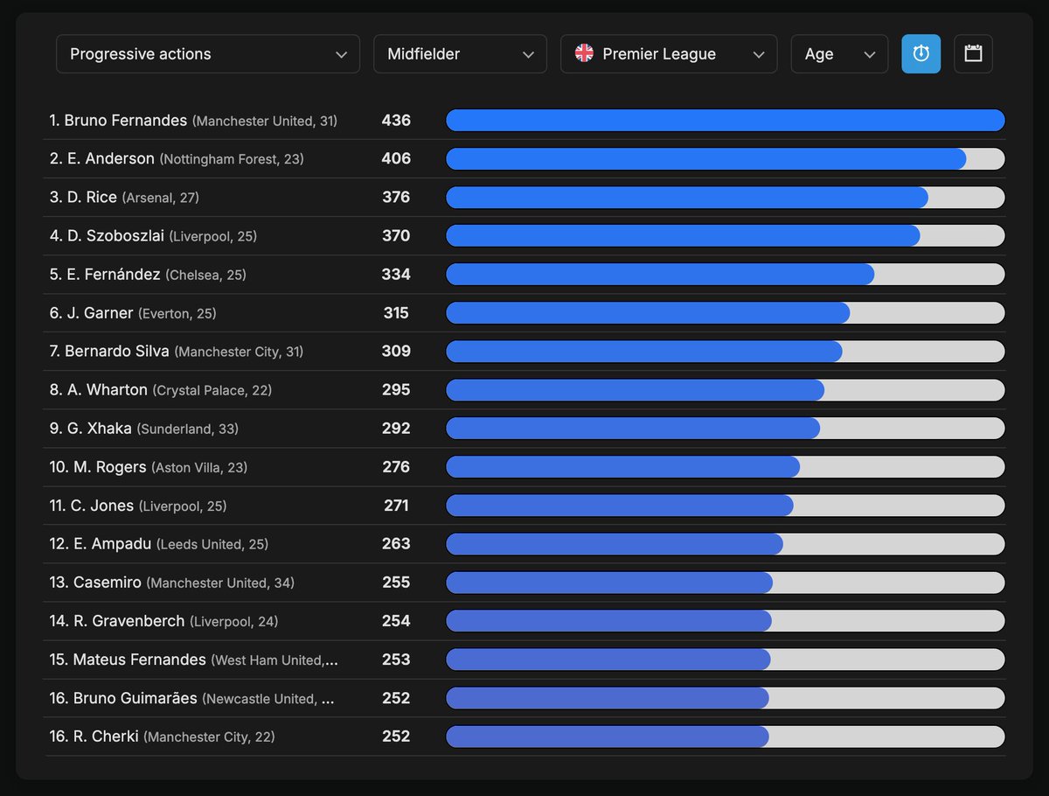Click the Manchester United, 31 club label
1049x796 pixels.
coord(265,122)
